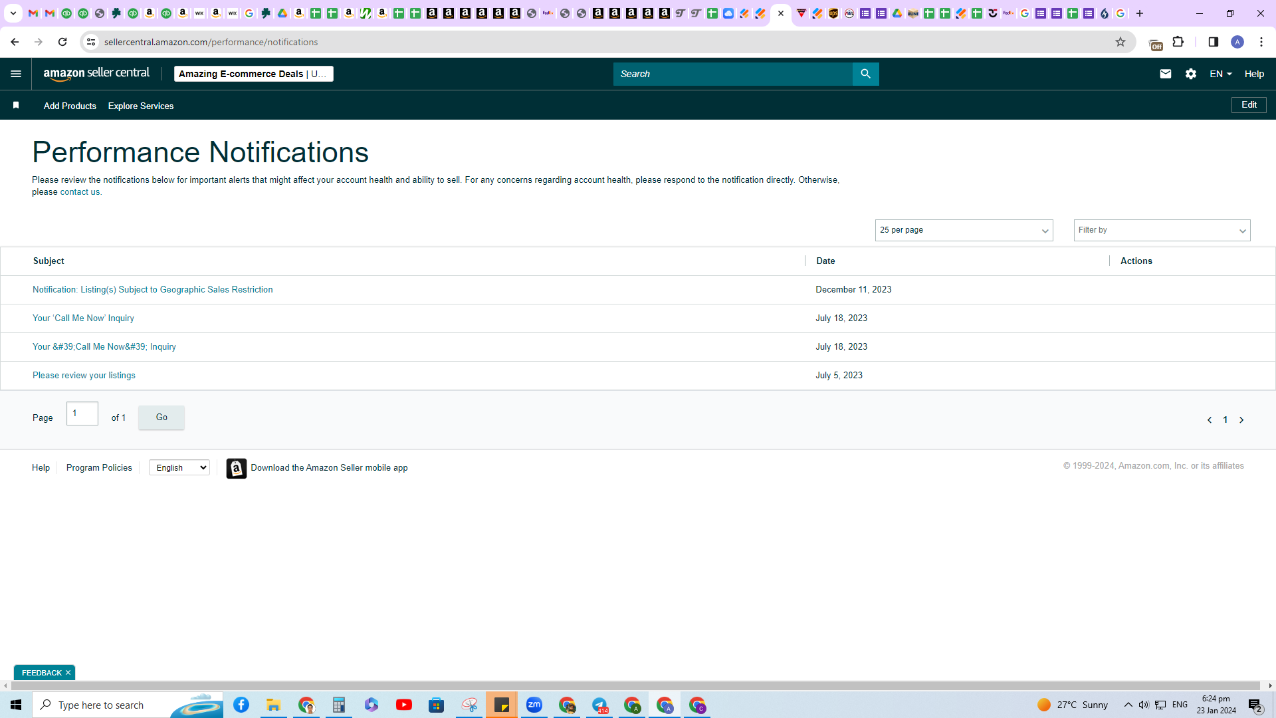Open Explore Services menu item
This screenshot has width=1276, height=718.
(x=141, y=106)
